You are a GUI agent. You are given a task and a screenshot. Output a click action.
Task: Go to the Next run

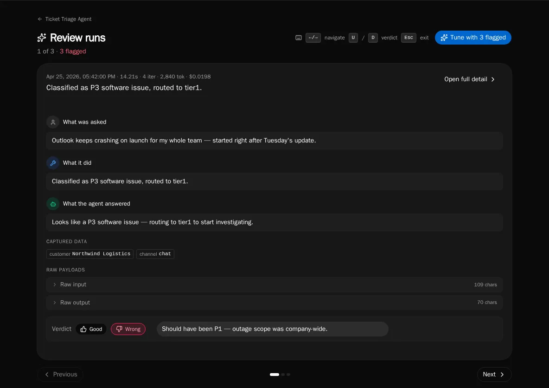click(494, 375)
